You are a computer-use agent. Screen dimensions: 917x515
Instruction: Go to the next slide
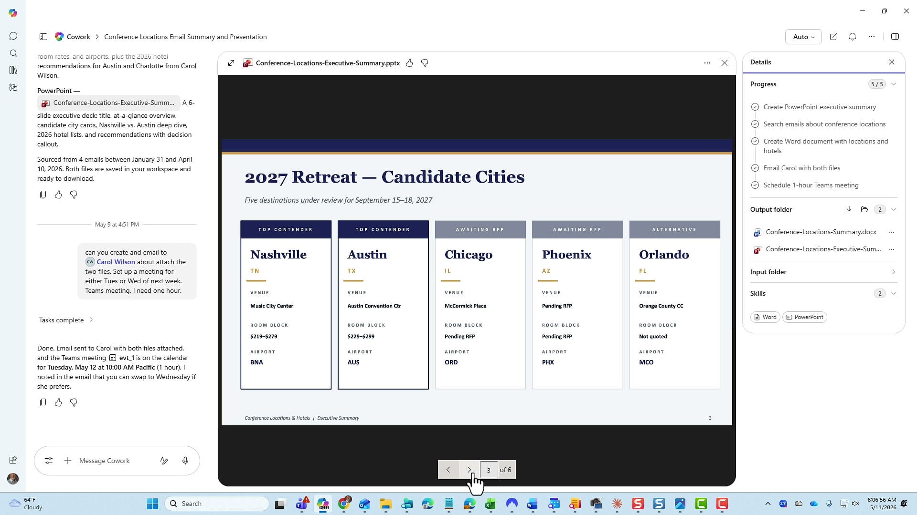pyautogui.click(x=469, y=470)
